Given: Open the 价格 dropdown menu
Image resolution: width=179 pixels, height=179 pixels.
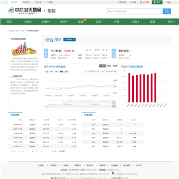Looking at the screenshot, I should pos(46,22).
